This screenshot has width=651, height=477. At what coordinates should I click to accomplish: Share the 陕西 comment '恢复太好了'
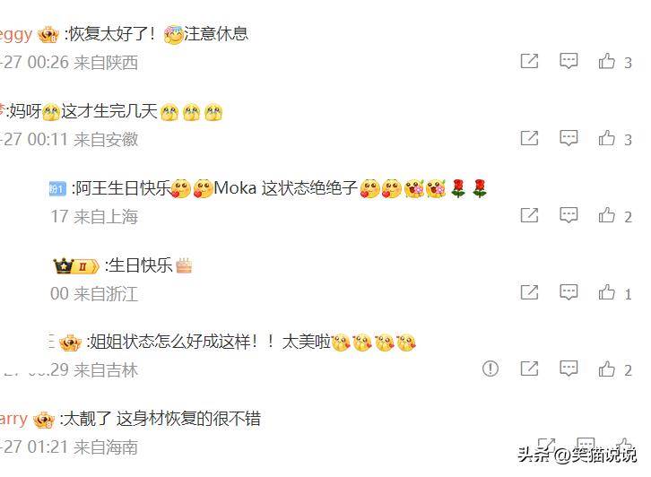pos(529,61)
